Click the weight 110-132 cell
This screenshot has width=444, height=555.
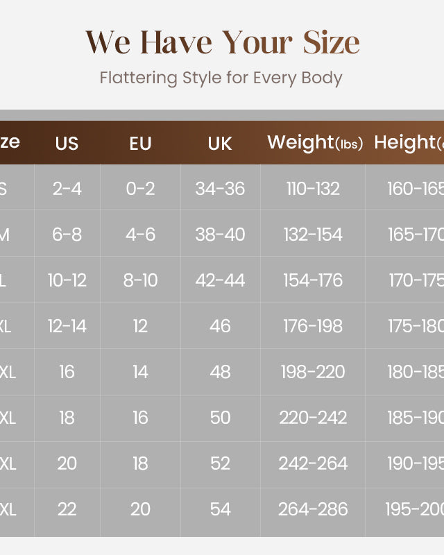coord(313,189)
